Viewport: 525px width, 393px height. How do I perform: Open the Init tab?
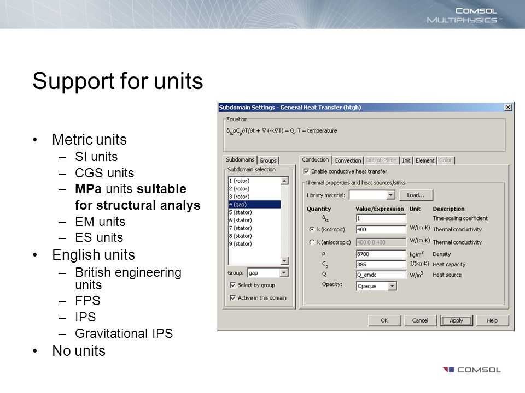[x=406, y=160]
